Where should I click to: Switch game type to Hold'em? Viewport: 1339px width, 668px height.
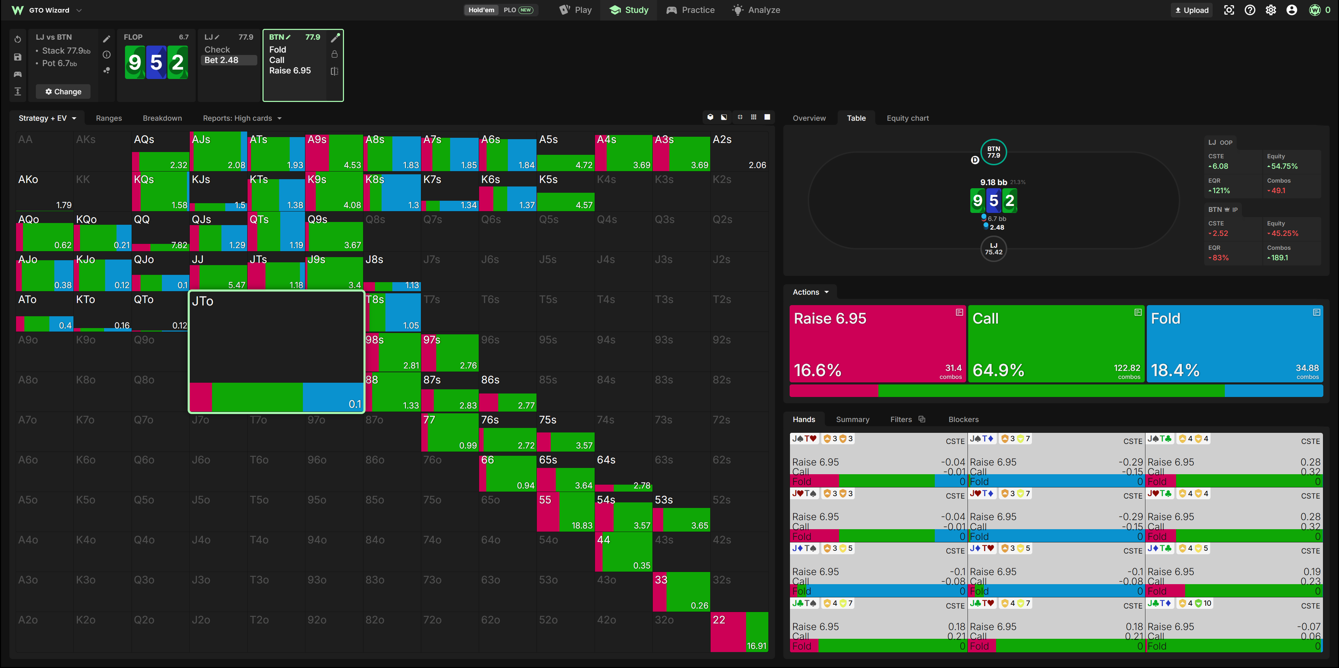481,10
